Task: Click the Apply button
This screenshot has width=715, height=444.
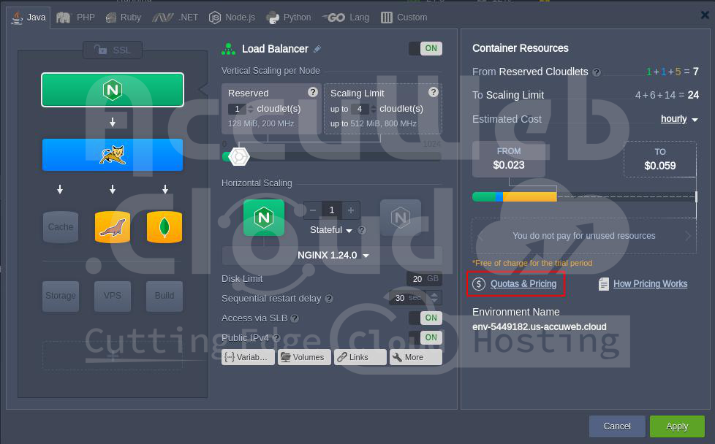Action: (676, 426)
